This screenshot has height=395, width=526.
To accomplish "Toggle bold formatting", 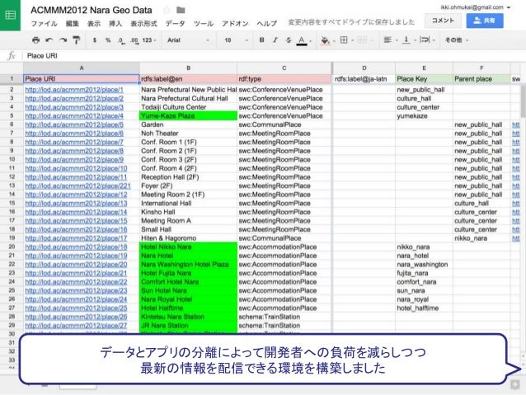I will [261, 39].
